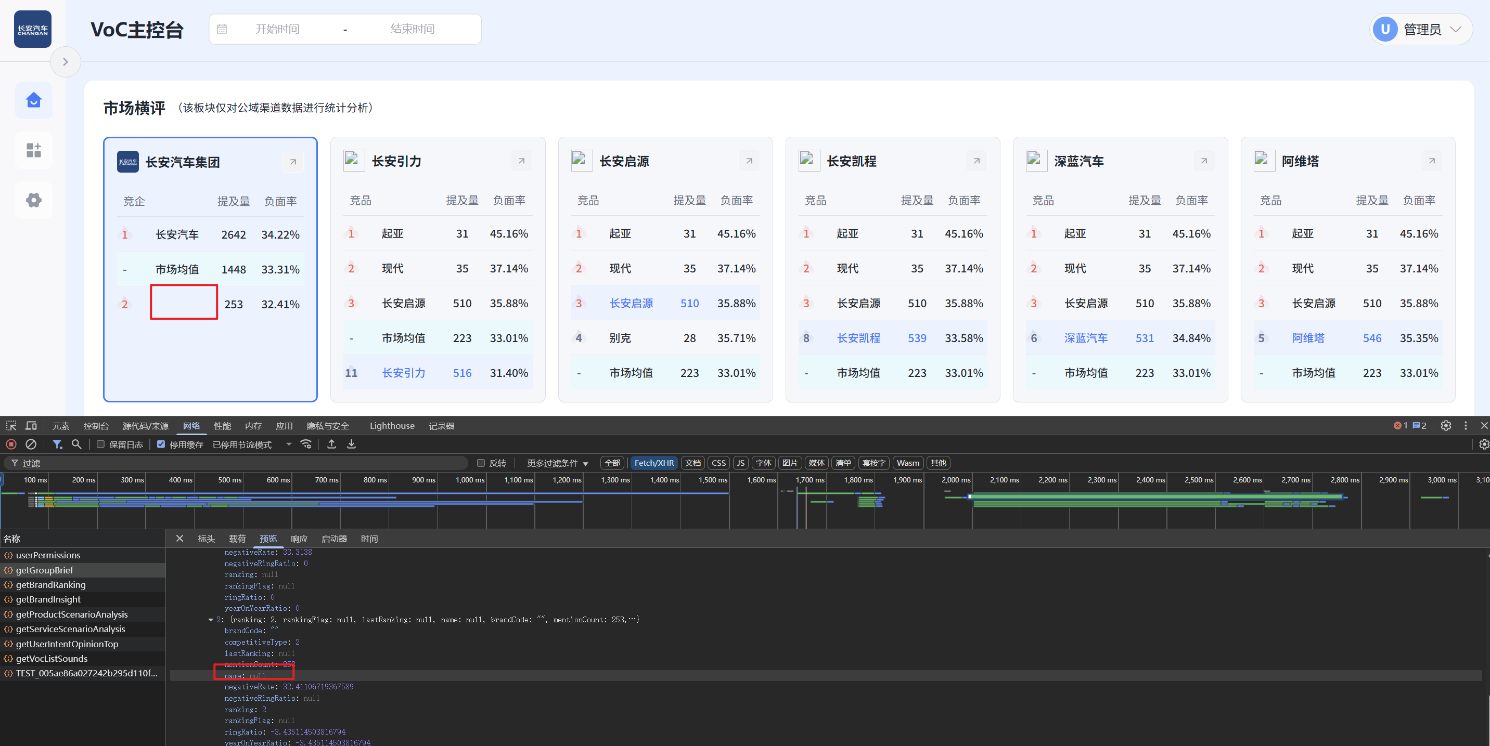Stop network recording red button
The height and width of the screenshot is (746, 1490).
(x=11, y=444)
